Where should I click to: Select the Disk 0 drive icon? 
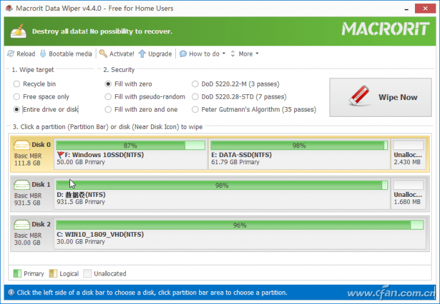coord(22,146)
